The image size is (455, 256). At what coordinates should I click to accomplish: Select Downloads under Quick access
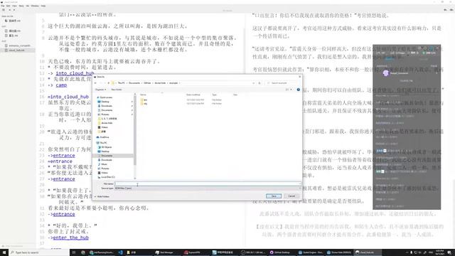[107, 106]
